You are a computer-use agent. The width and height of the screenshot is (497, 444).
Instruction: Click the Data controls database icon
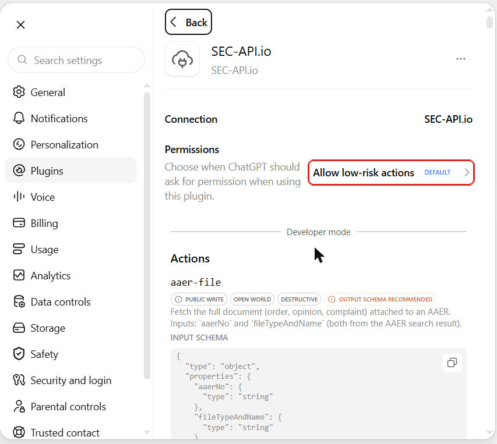point(19,301)
